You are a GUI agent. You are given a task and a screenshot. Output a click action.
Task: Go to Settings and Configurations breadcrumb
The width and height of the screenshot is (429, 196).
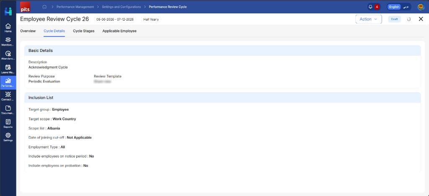click(121, 7)
